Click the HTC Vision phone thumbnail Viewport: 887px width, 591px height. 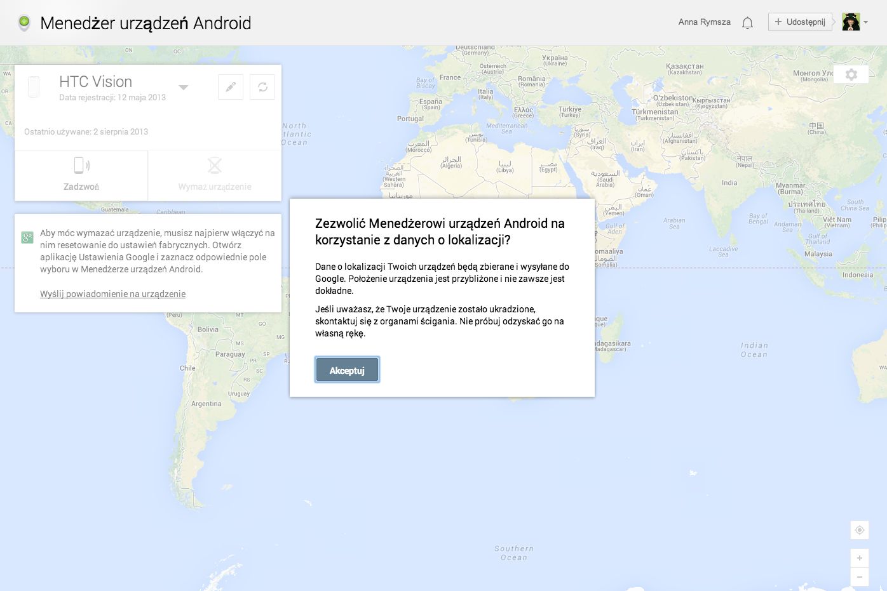click(34, 87)
